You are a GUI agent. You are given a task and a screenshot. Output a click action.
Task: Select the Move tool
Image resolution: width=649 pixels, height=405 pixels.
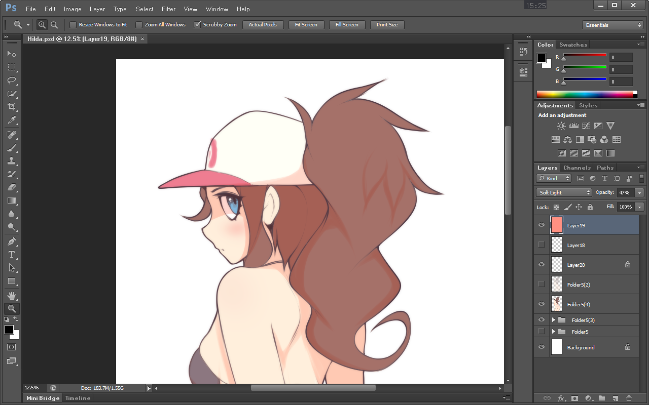[11, 54]
